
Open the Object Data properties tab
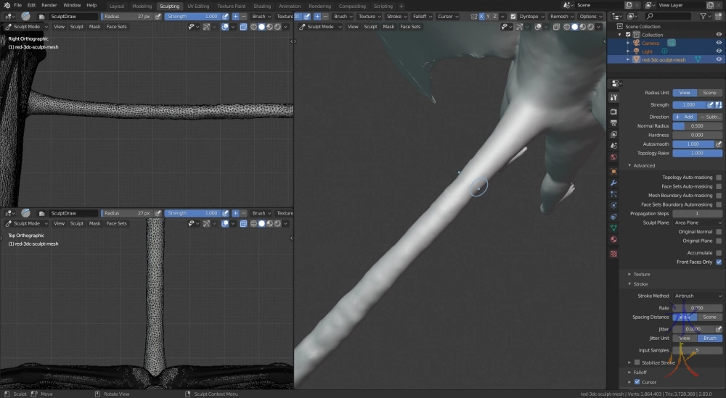[613, 228]
